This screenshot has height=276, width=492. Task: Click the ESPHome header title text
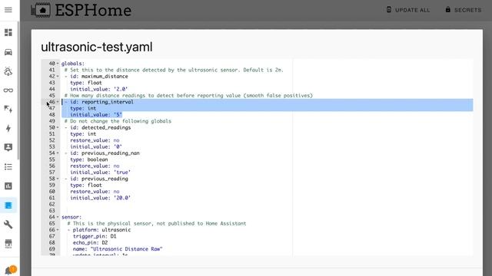(x=93, y=10)
